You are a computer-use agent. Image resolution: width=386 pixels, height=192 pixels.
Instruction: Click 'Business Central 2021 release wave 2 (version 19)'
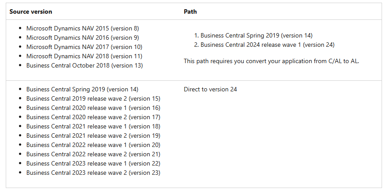[x=93, y=136]
